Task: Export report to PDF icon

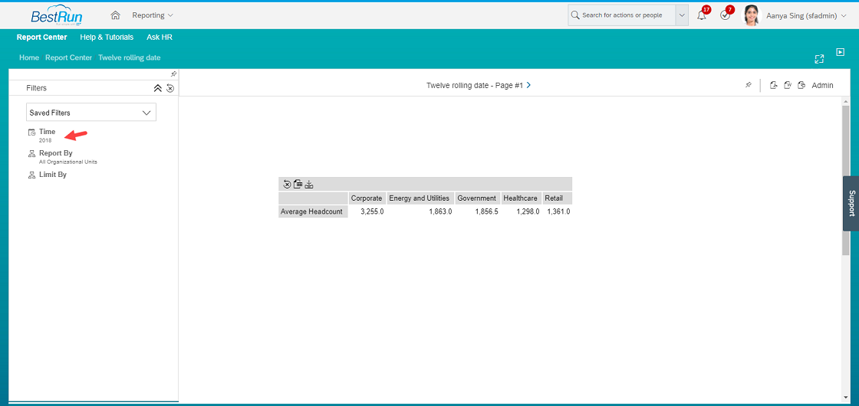Action: pyautogui.click(x=774, y=85)
